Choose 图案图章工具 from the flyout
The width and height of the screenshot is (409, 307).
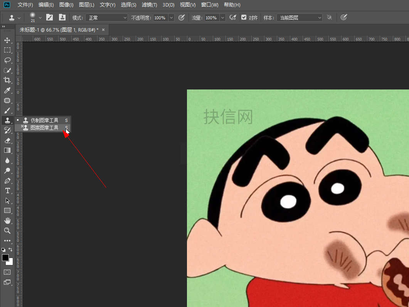tap(43, 128)
